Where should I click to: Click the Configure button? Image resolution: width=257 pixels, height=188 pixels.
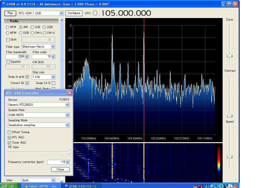74,13
